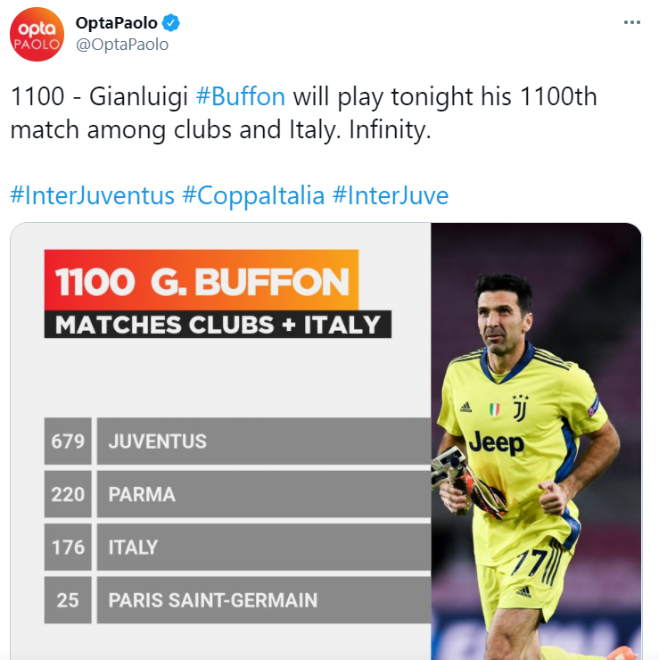The image size is (659, 660).
Task: Open the @OptaPaolo handle link
Action: coord(122,45)
